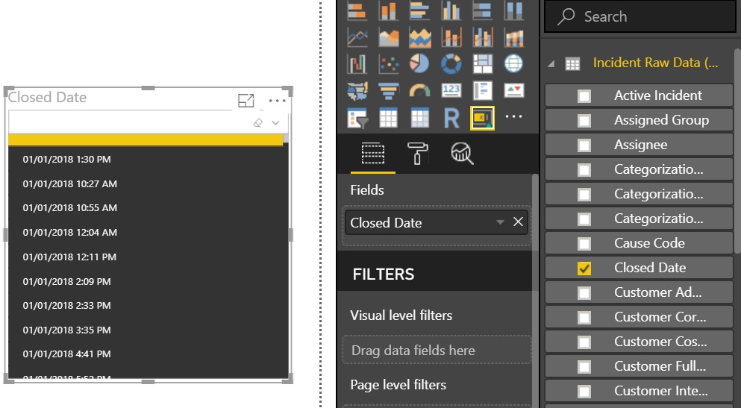
Task: Open Focus mode for Closed Date visual
Action: tap(246, 101)
